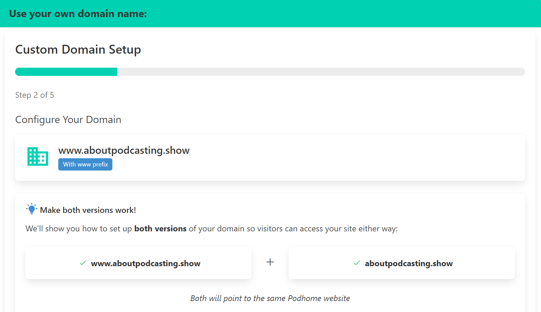Click the bold 'both versions' text
Image resolution: width=541 pixels, height=312 pixels.
click(x=160, y=229)
